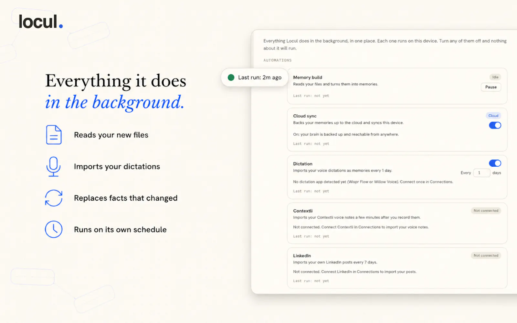The image size is (517, 323).
Task: Click the green status dot in Last run badge
Action: coord(231,78)
